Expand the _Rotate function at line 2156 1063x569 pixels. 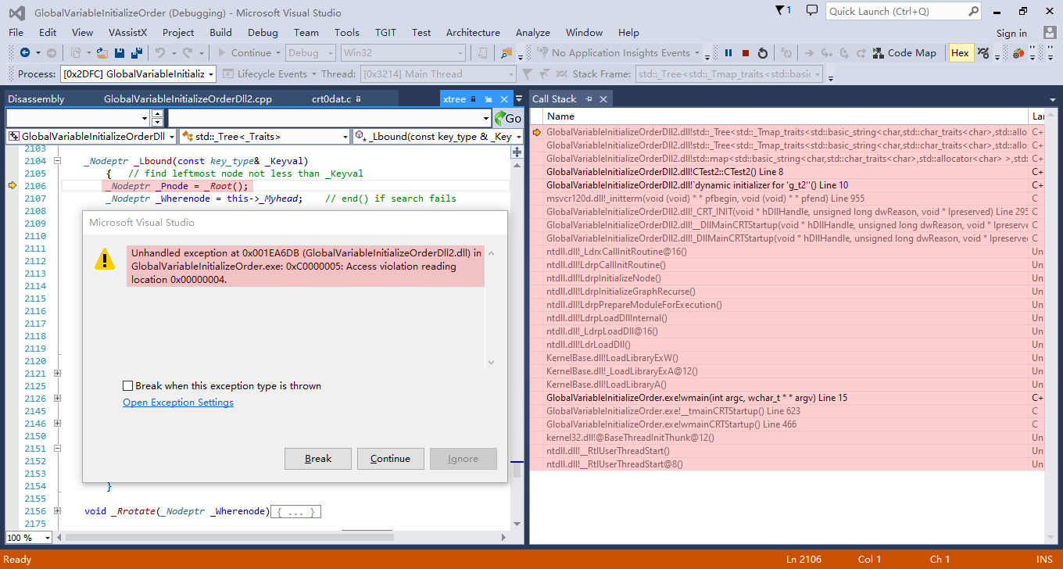point(57,511)
